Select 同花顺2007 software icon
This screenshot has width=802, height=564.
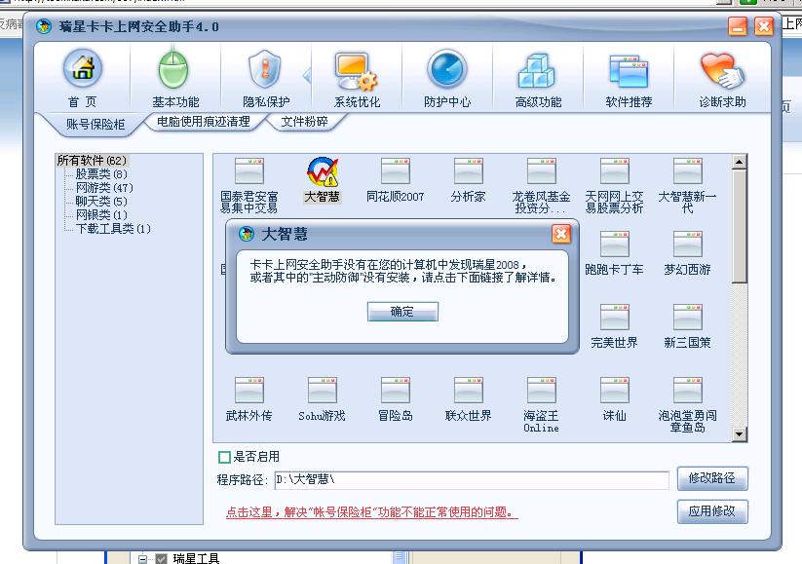396,170
